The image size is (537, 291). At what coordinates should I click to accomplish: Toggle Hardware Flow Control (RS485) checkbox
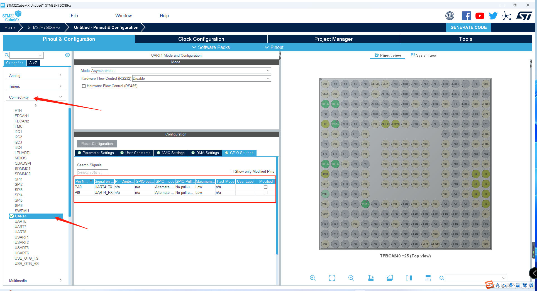[84, 86]
